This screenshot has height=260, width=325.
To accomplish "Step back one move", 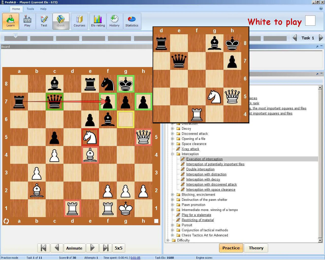I will (57, 248).
